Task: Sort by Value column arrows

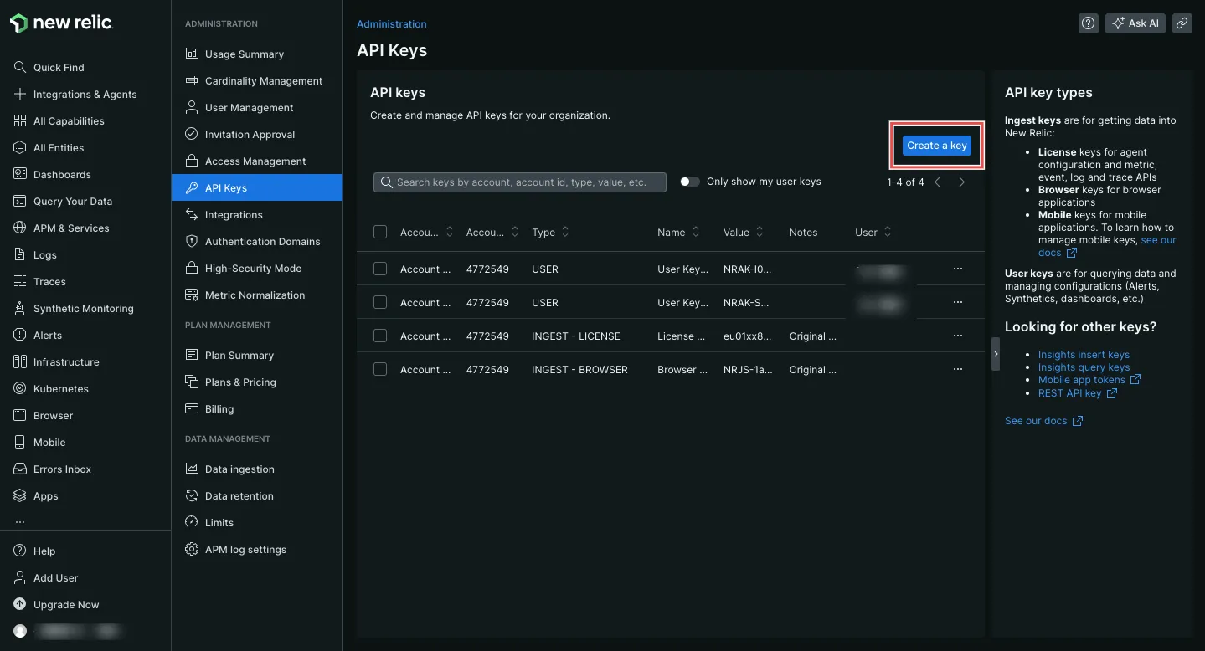Action: click(x=760, y=232)
